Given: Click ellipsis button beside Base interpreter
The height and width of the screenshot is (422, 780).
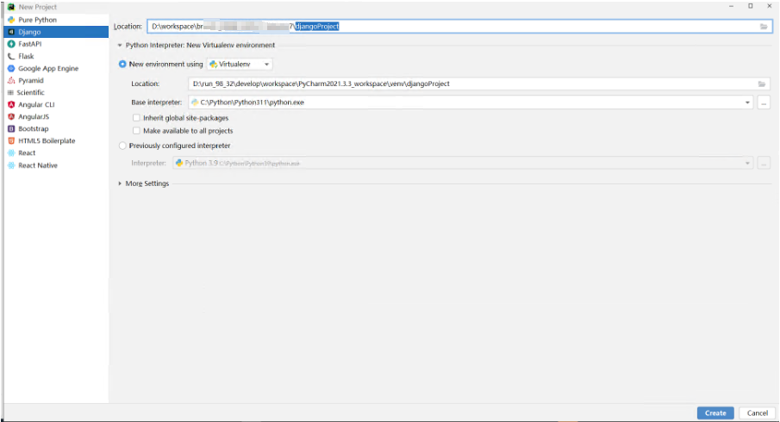Looking at the screenshot, I should pos(764,102).
